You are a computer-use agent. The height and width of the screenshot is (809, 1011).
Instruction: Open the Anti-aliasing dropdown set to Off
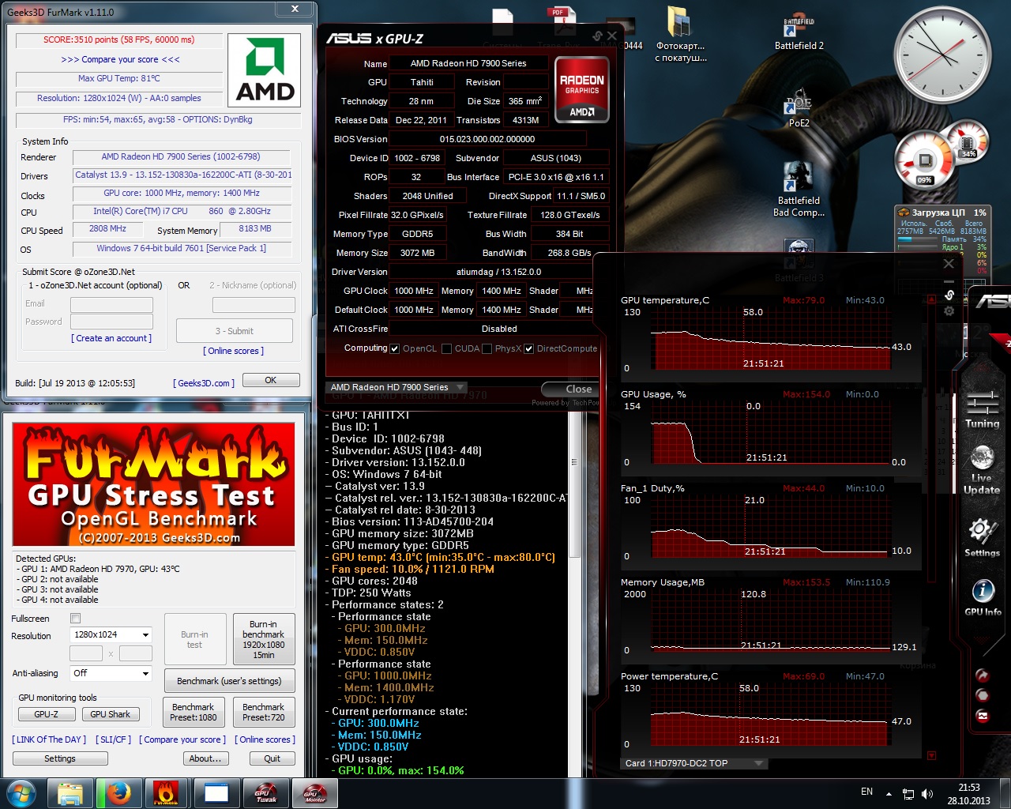coord(111,674)
